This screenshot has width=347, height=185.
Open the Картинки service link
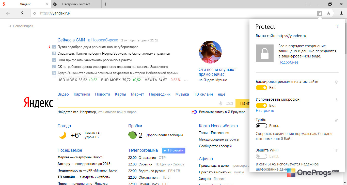[x=82, y=94]
